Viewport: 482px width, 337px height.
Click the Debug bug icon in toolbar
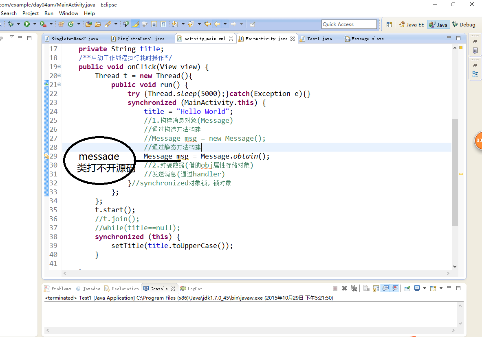tap(11, 24)
